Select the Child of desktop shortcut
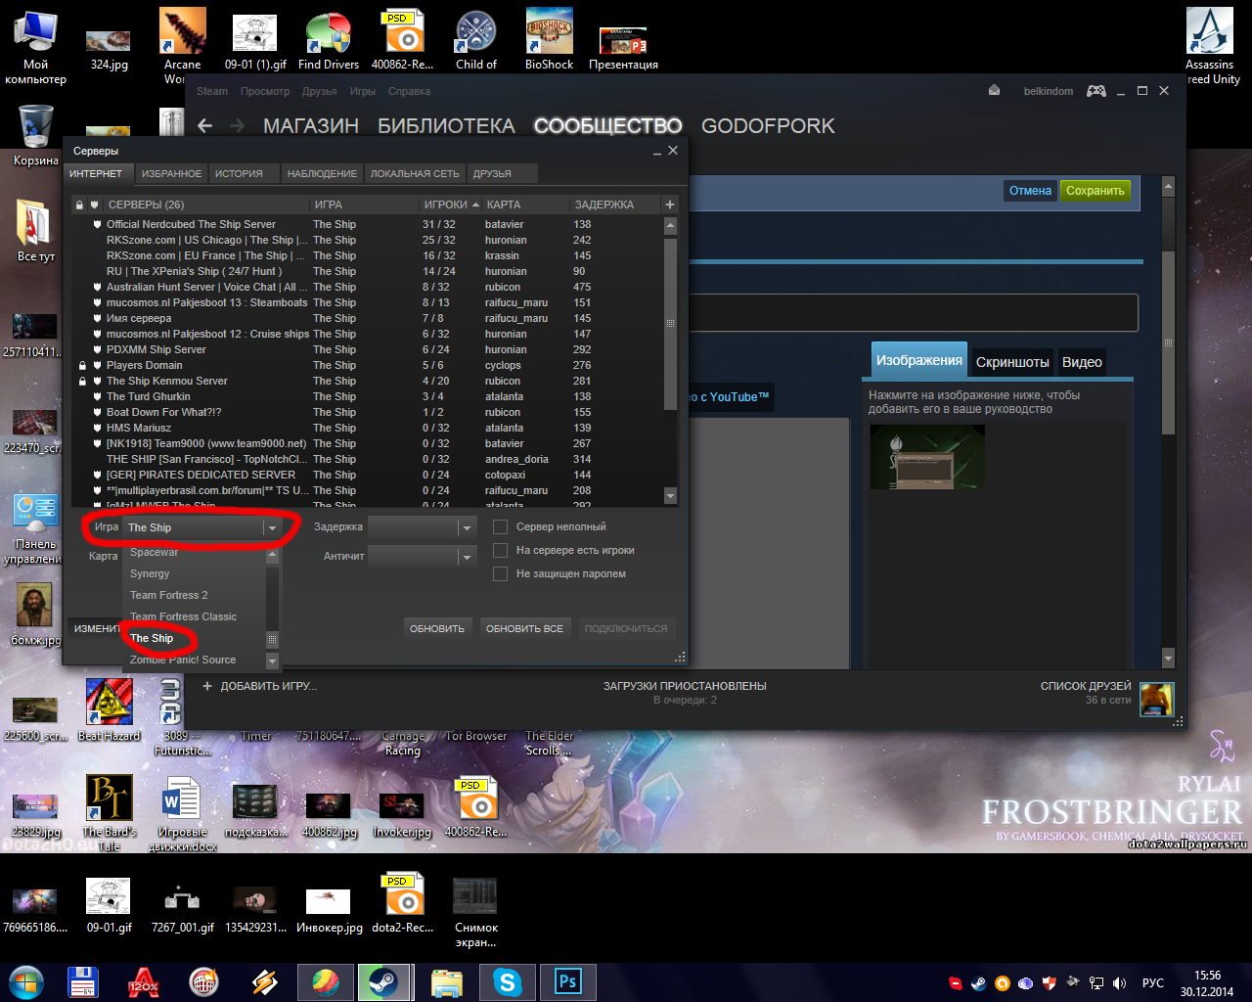This screenshot has width=1252, height=1002. pyautogui.click(x=476, y=39)
